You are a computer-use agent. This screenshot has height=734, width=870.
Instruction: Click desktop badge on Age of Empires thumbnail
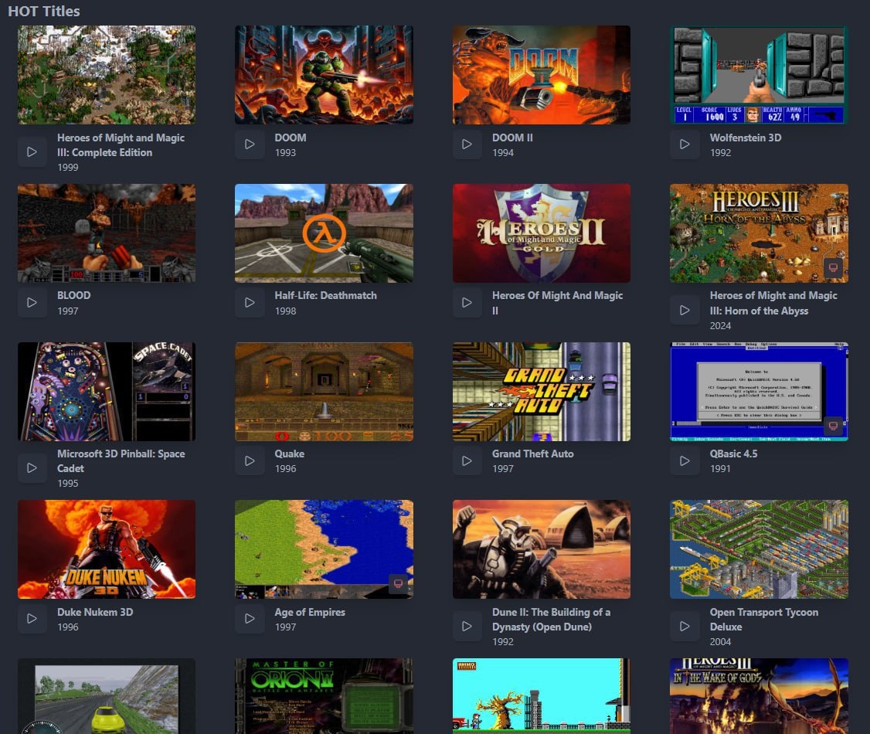[398, 583]
